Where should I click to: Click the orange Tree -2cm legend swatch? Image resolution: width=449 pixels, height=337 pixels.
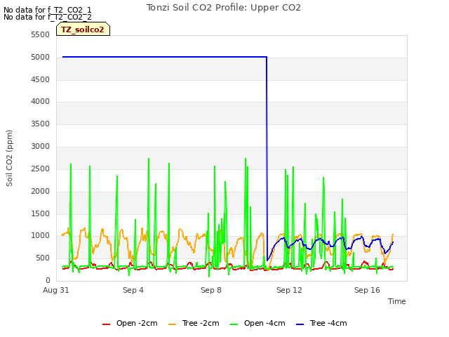pos(172,324)
